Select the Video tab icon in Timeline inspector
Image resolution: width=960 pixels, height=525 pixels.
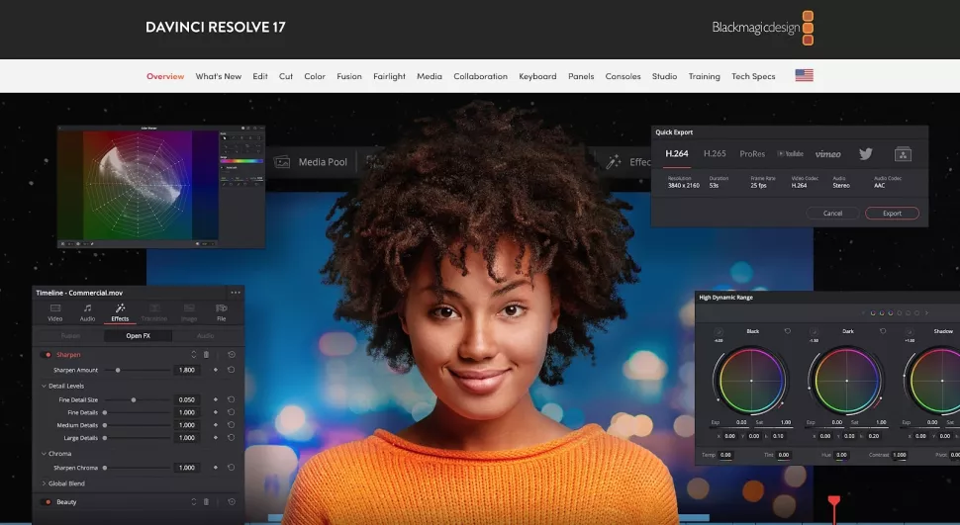click(55, 312)
